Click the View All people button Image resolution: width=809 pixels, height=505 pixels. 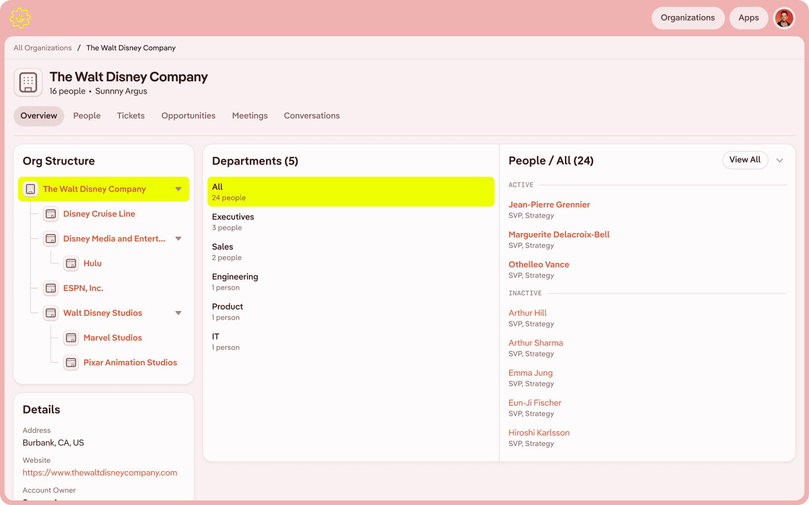tap(745, 160)
